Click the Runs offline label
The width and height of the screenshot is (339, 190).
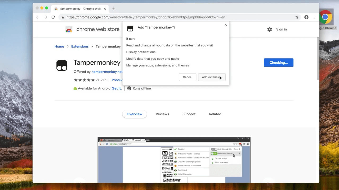[x=142, y=88]
